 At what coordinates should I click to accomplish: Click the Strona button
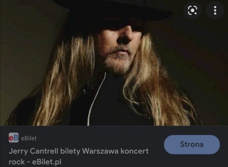pyautogui.click(x=192, y=145)
